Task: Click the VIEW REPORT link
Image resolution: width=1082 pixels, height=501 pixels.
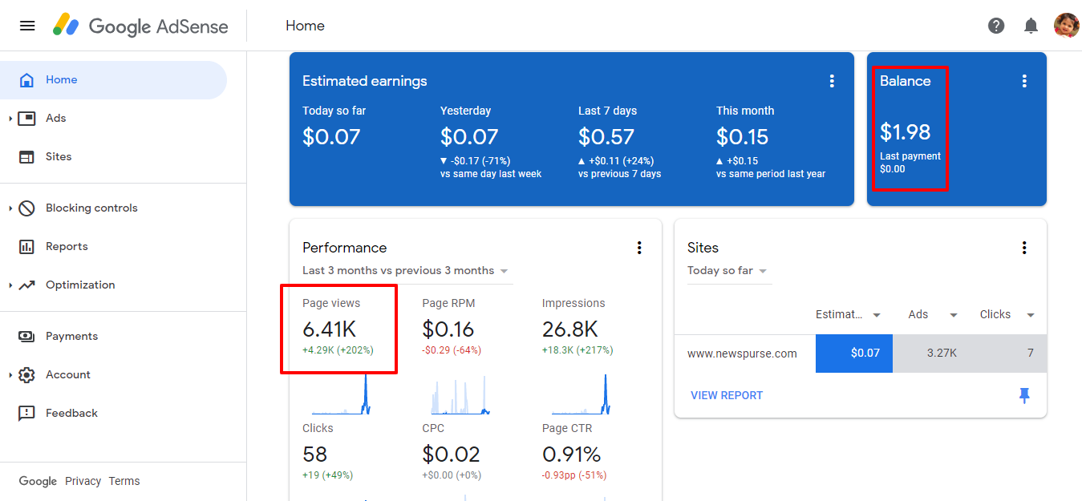Action: (x=727, y=395)
